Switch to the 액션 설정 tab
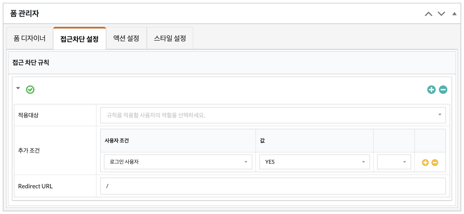Viewport: 464px width, 214px height. 126,38
